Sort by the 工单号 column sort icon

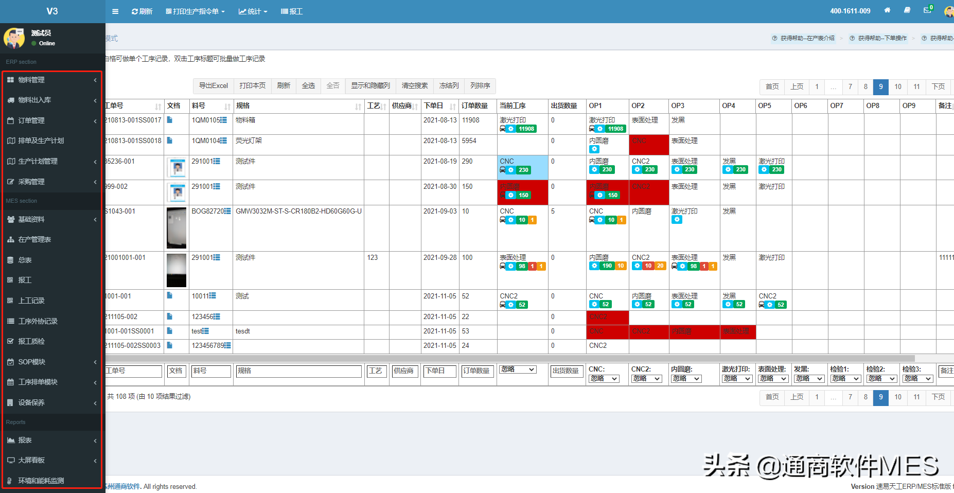pos(158,107)
